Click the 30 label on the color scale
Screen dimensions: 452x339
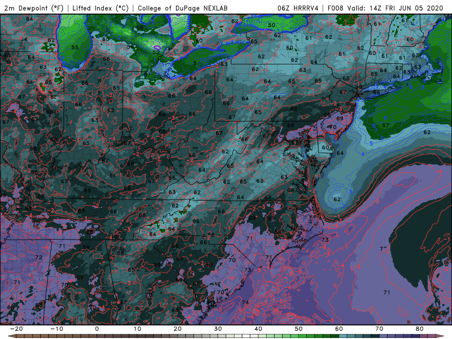(218, 329)
